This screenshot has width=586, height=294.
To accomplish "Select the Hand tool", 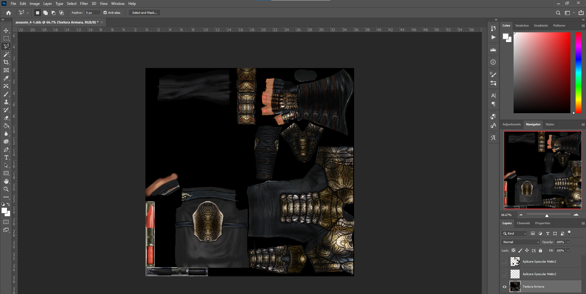I will pos(6,181).
